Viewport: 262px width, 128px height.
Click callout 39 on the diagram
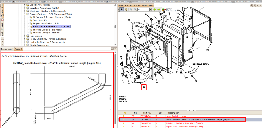coord(144,87)
